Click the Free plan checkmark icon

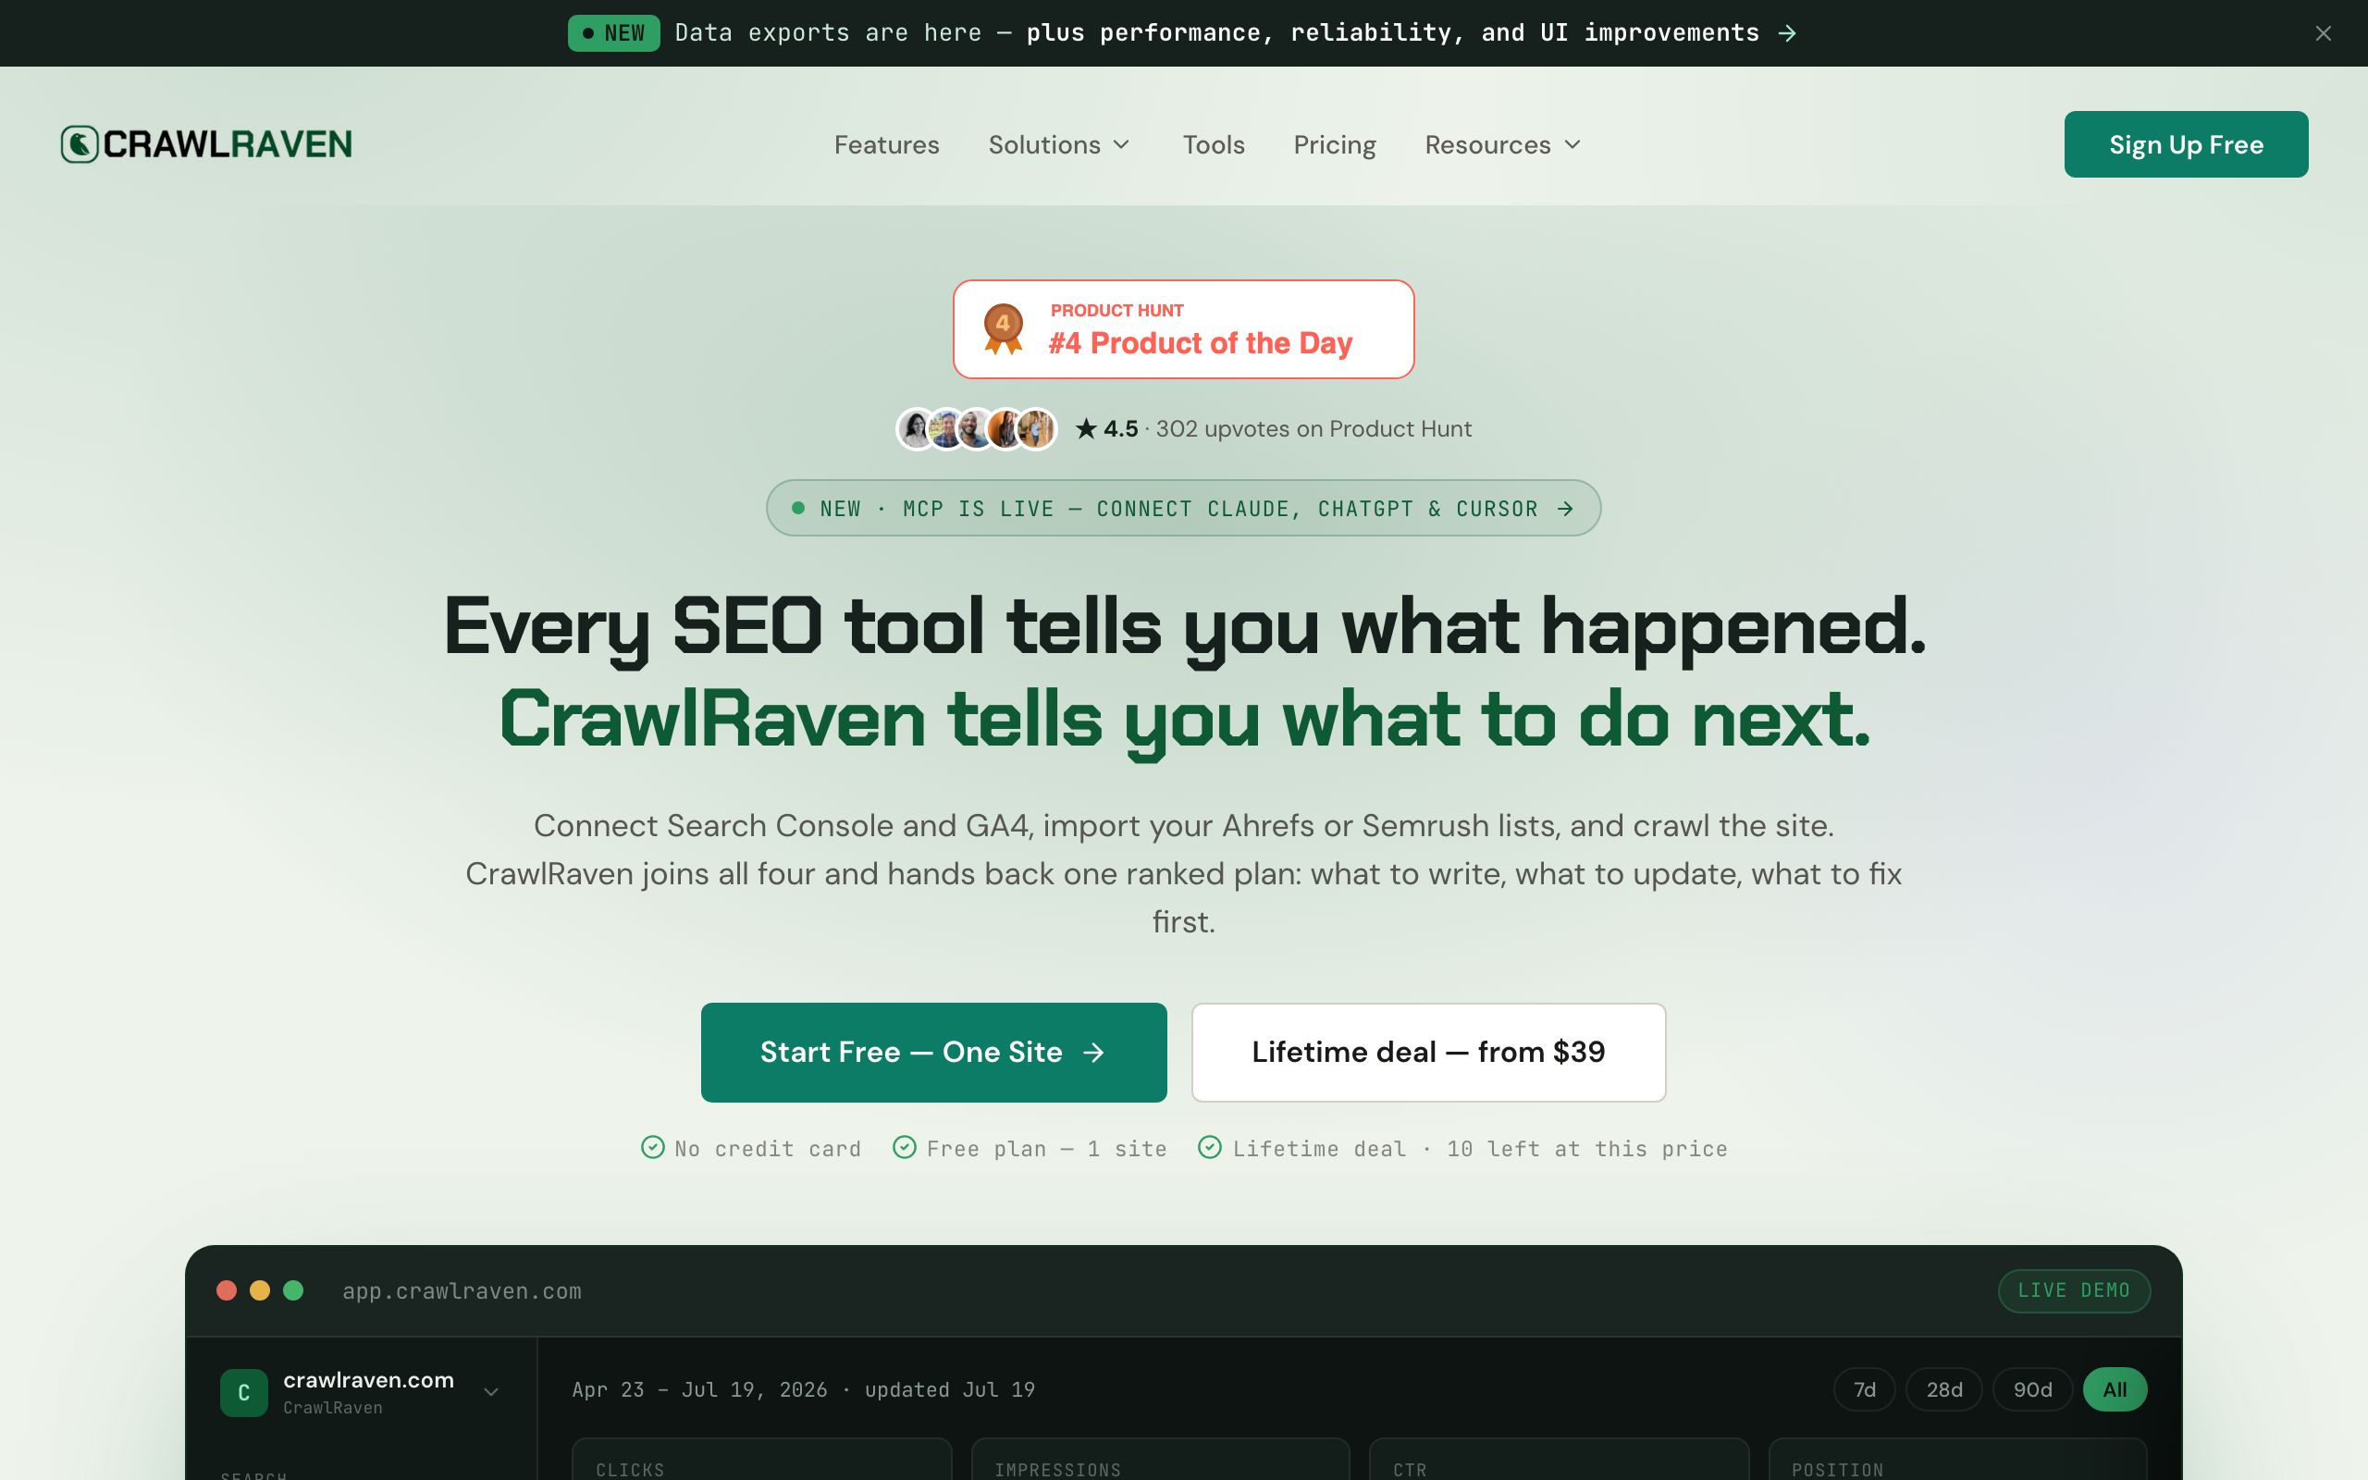coord(904,1147)
